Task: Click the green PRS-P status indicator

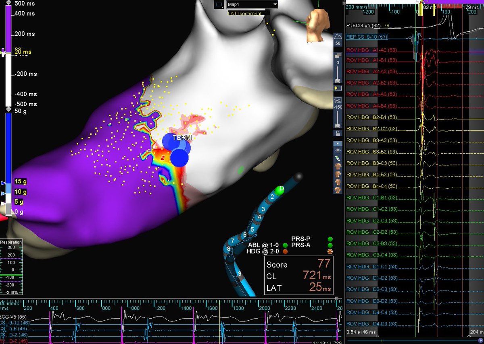Action: (x=330, y=239)
